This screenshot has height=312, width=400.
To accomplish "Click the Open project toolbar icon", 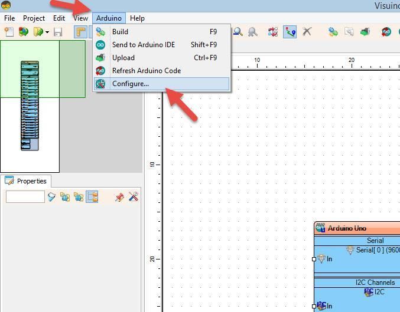I will coord(24,32).
